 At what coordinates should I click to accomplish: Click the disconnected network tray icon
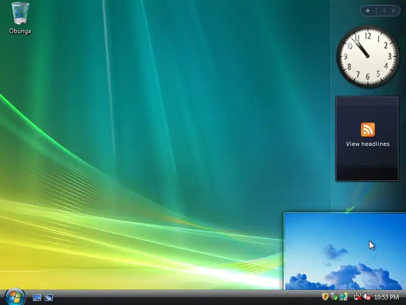click(x=358, y=297)
